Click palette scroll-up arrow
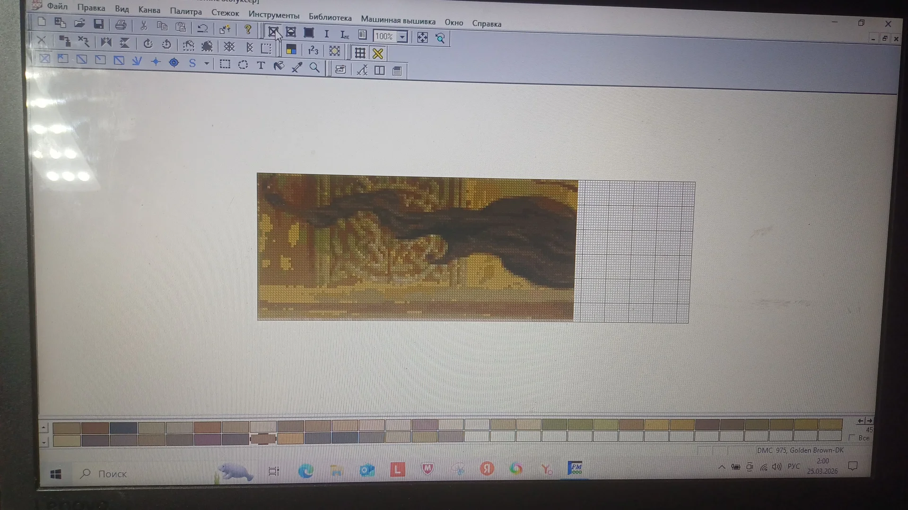Image resolution: width=908 pixels, height=510 pixels. (44, 428)
